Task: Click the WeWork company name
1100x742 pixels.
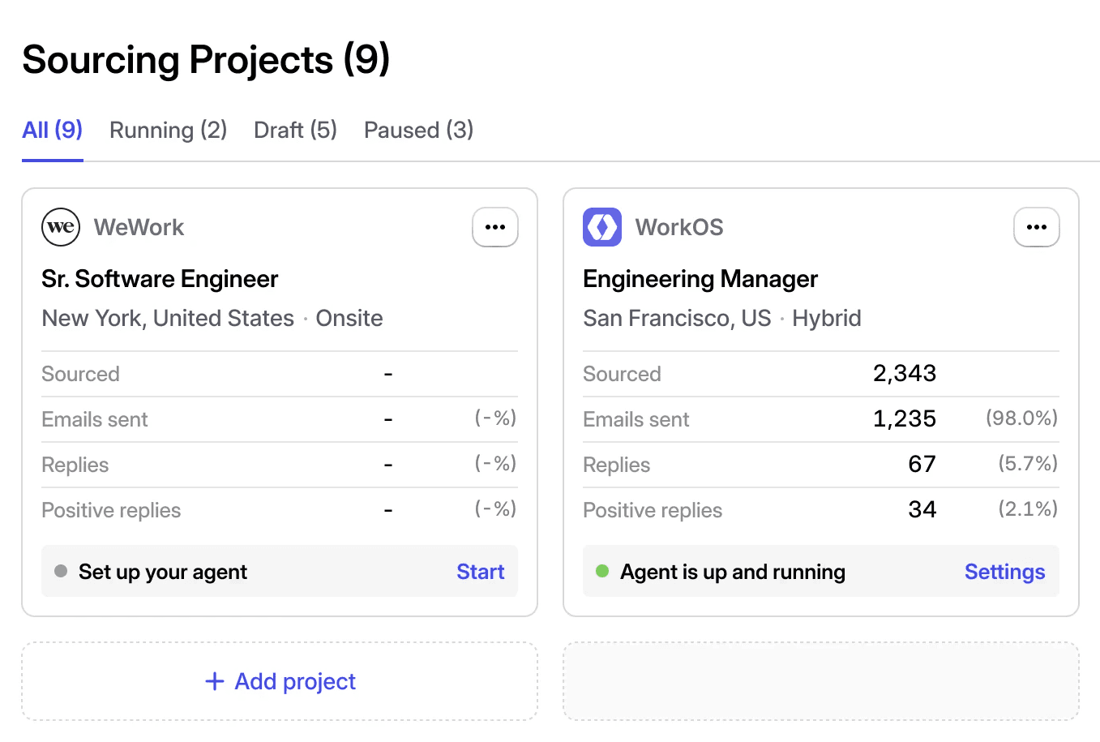Action: pos(139,227)
